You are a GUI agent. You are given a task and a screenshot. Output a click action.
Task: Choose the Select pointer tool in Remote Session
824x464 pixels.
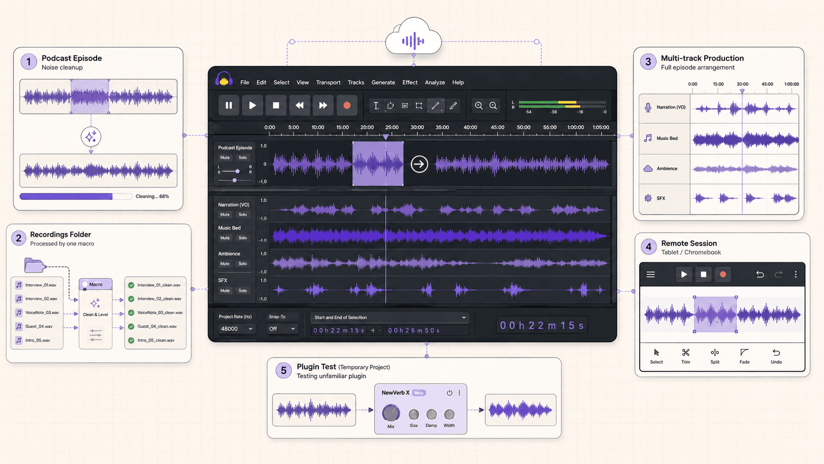tap(656, 356)
